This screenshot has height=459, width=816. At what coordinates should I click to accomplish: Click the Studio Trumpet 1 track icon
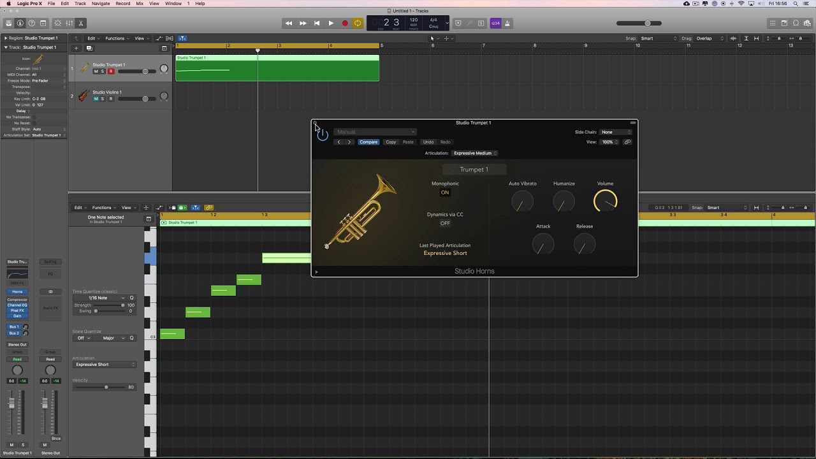coord(84,69)
